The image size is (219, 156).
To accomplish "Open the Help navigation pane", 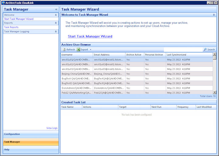I will (31, 150).
